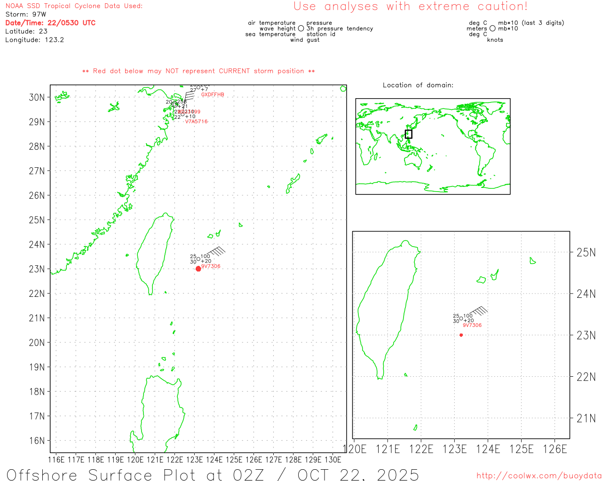Click the red Date/Time 22/0530 UTC text

[x=50, y=23]
